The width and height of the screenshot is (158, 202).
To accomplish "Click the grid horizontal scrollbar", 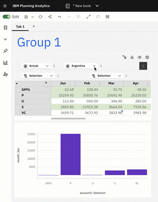I will [68, 118].
